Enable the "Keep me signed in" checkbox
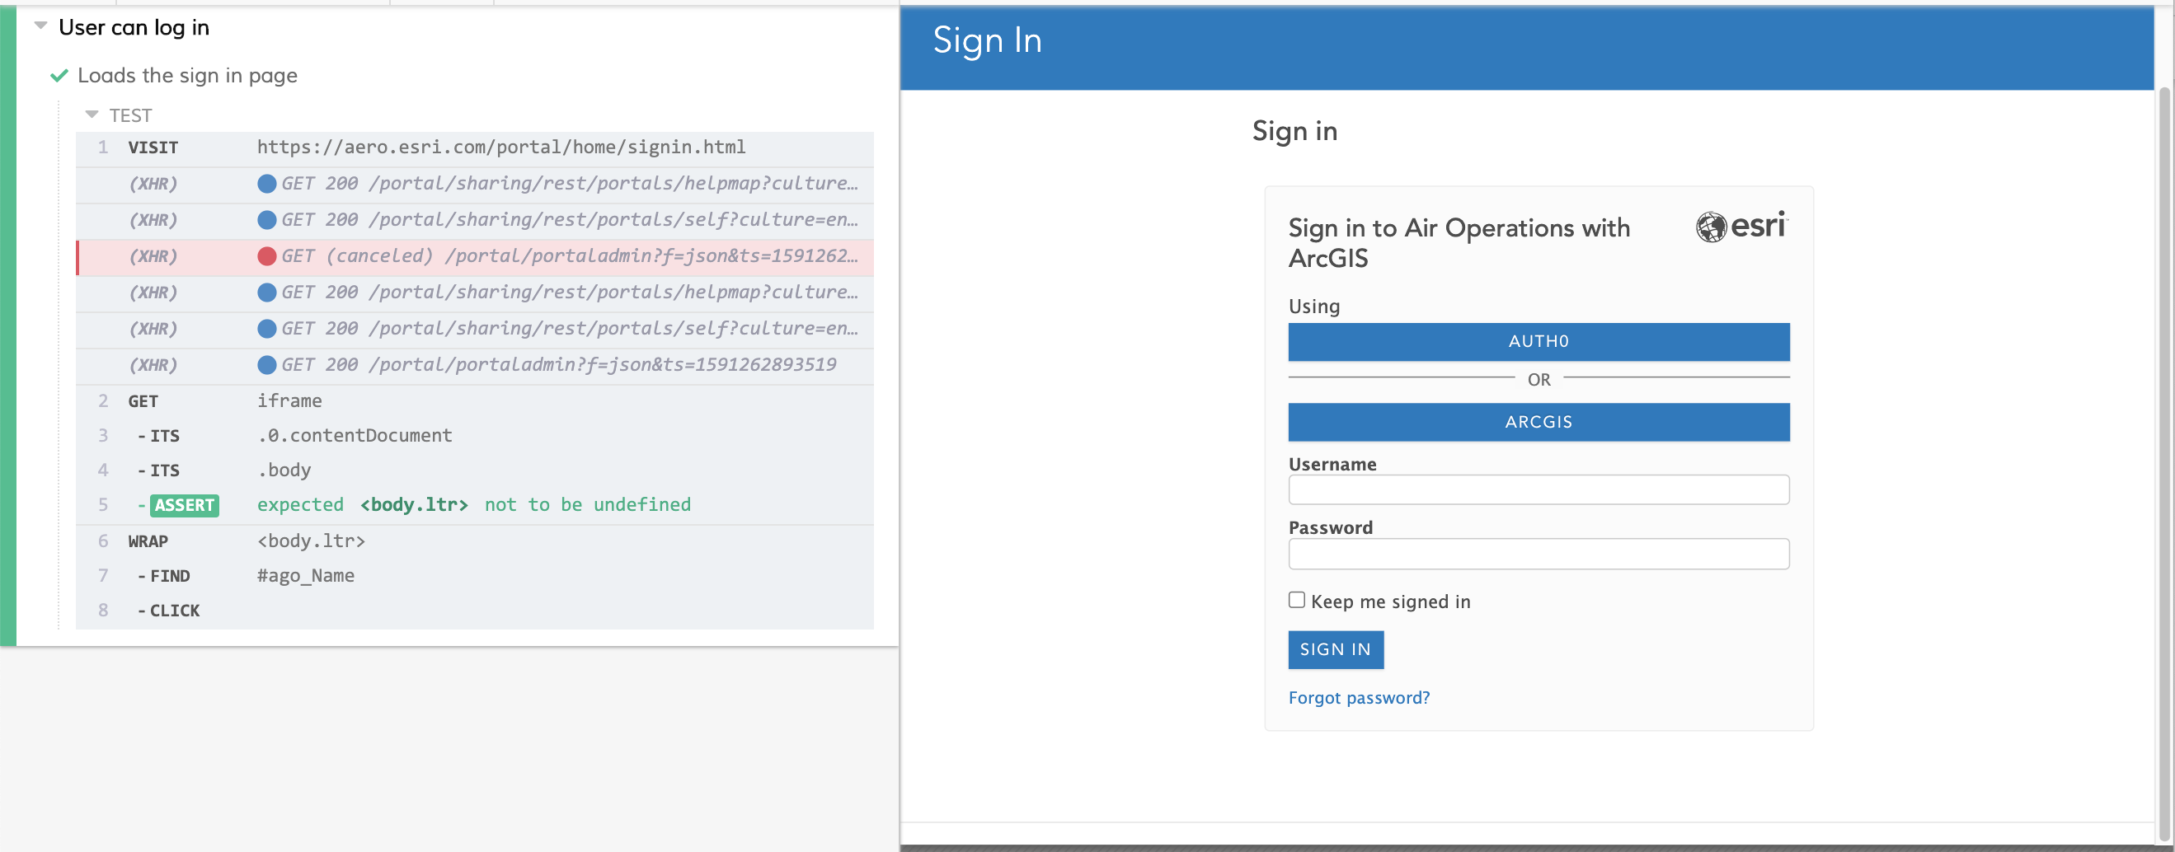 pyautogui.click(x=1295, y=599)
